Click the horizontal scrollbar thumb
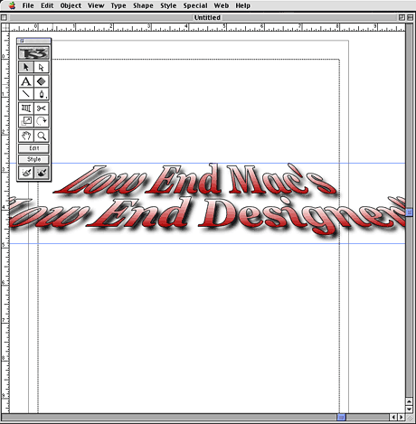 pyautogui.click(x=341, y=418)
